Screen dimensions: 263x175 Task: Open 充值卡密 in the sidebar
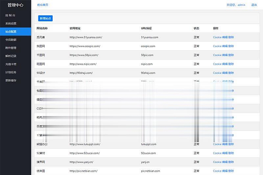click(11, 64)
